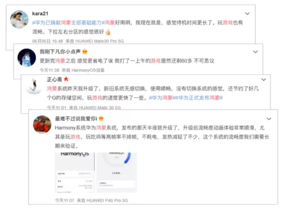Open 正心斋's avatar picture
The width and height of the screenshot is (281, 210).
click(x=34, y=85)
